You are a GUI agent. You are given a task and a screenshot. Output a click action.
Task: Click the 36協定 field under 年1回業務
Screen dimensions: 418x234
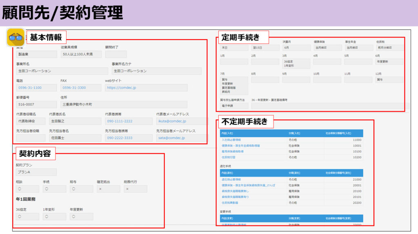coord(27,216)
